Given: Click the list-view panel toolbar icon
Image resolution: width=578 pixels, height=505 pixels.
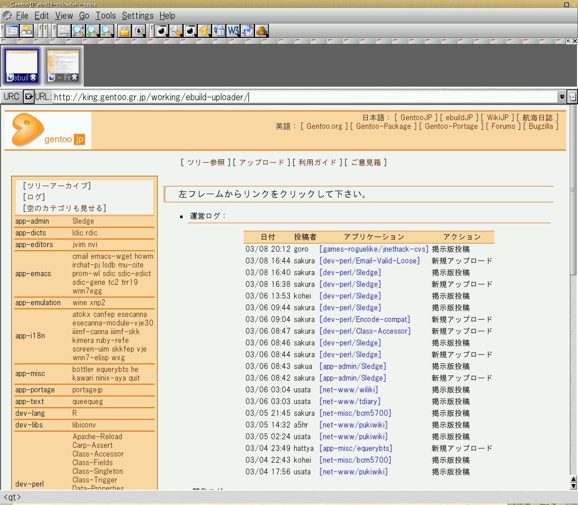Looking at the screenshot, I should coord(12,31).
